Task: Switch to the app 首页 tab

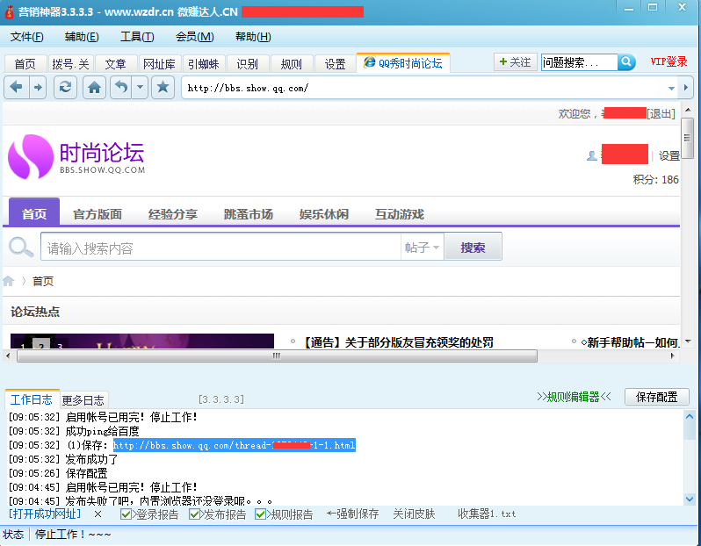Action: coord(25,64)
